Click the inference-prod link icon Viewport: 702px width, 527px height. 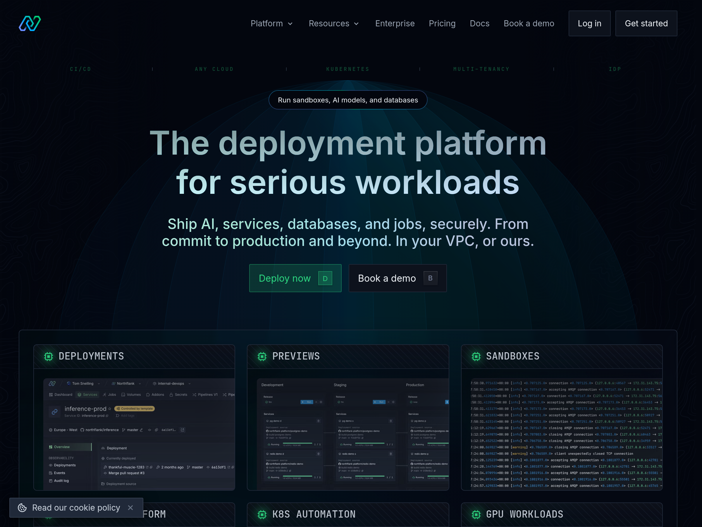(55, 412)
